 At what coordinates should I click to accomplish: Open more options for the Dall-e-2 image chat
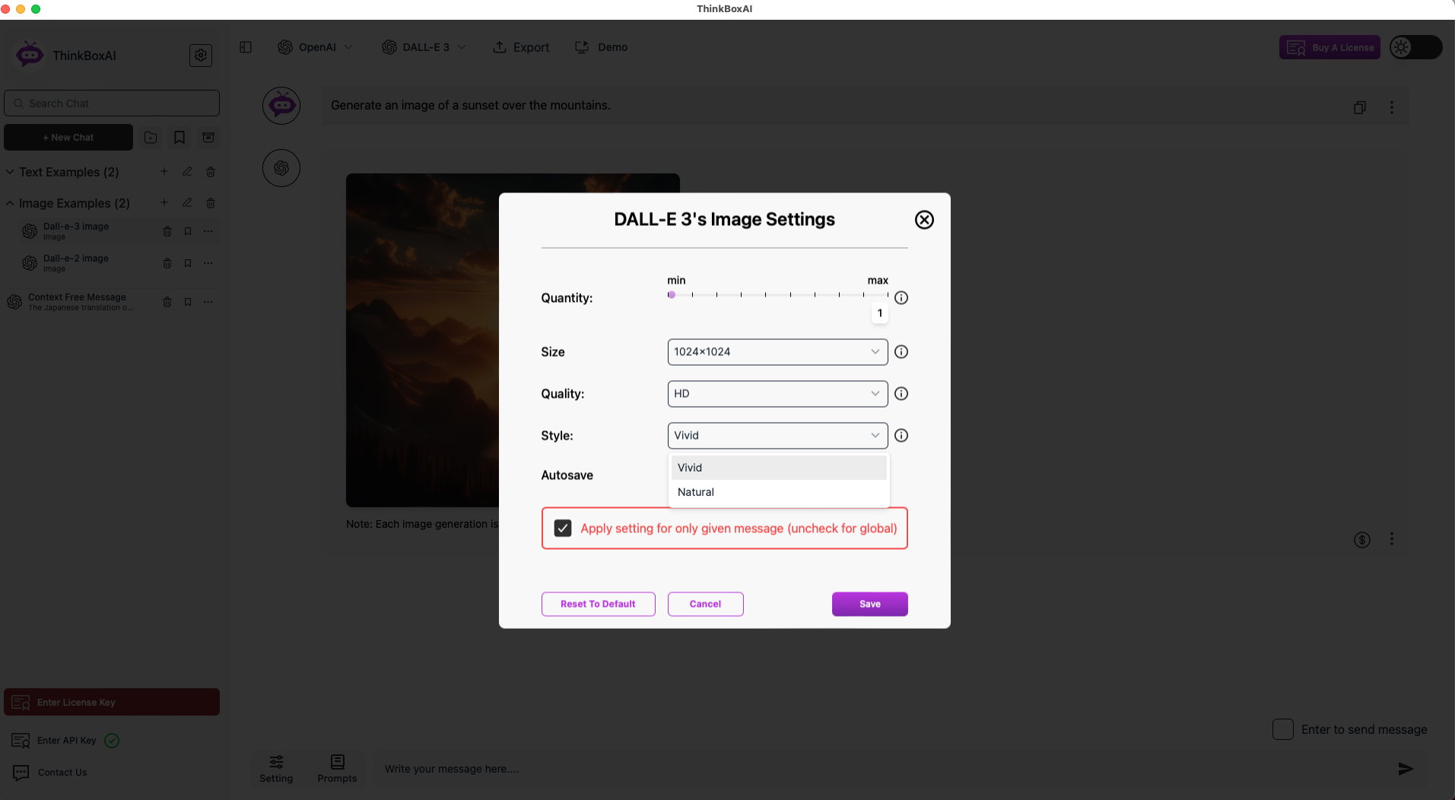[x=208, y=263]
